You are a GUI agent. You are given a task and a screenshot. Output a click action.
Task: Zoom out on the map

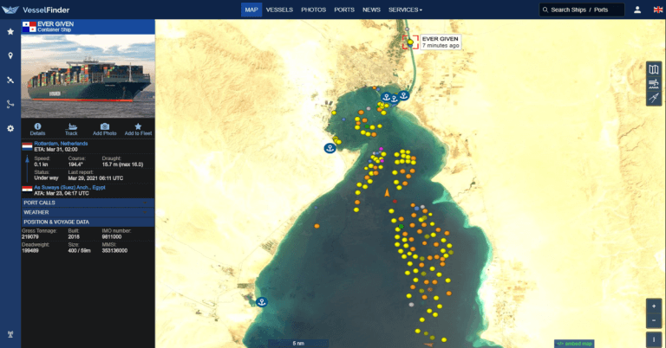[654, 320]
